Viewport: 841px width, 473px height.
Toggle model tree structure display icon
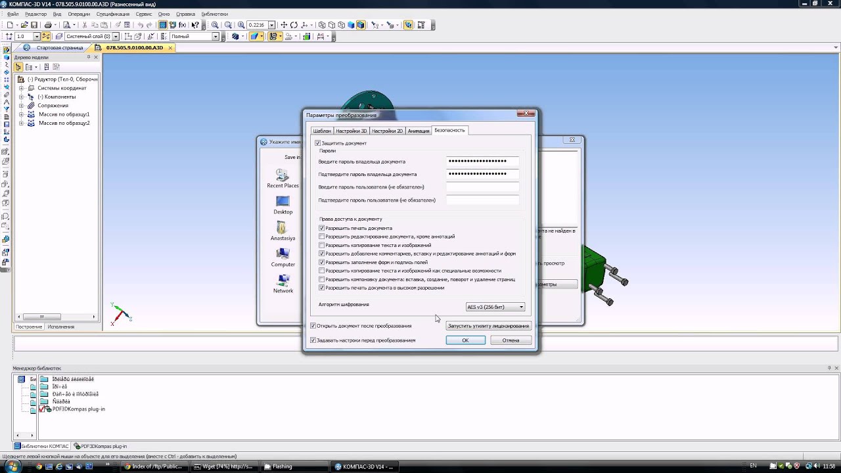18,67
